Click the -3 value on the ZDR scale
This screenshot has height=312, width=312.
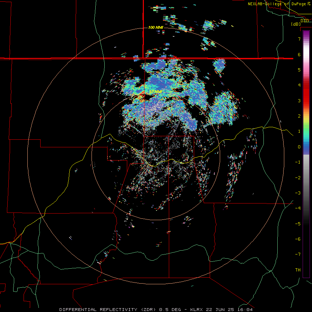click(x=298, y=193)
